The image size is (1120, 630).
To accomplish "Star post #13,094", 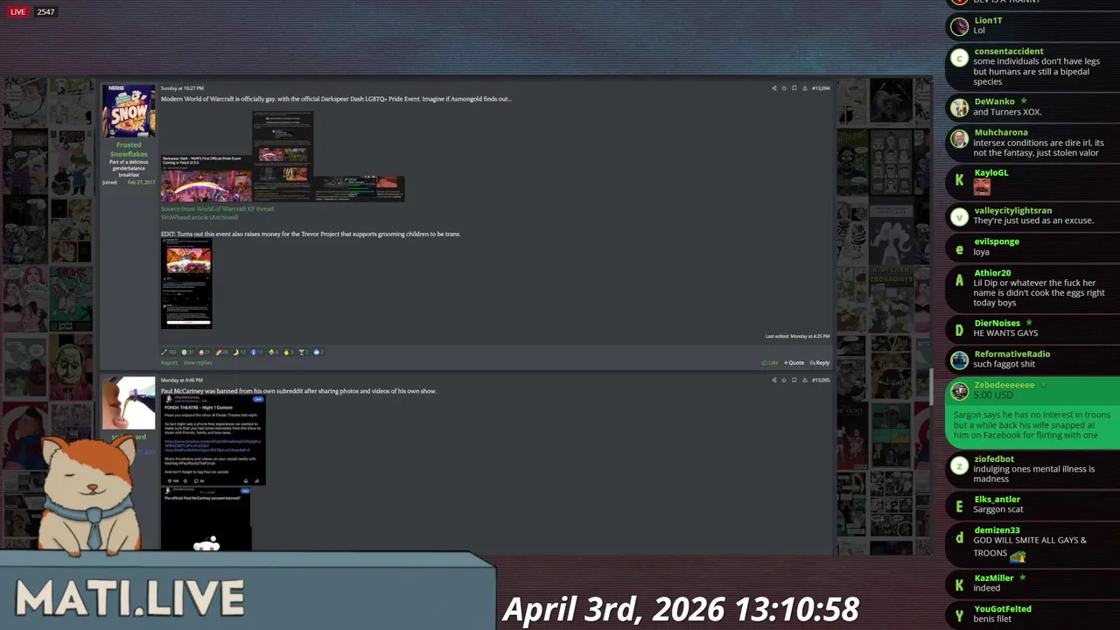I will (x=784, y=88).
